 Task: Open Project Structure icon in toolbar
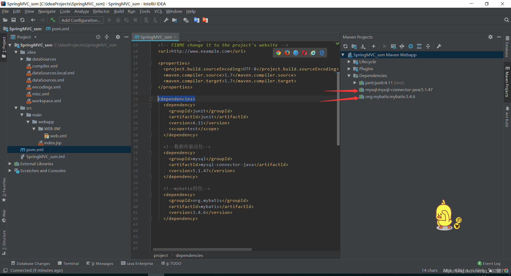175,20
